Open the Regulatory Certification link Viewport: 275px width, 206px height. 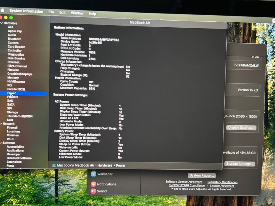222,182
